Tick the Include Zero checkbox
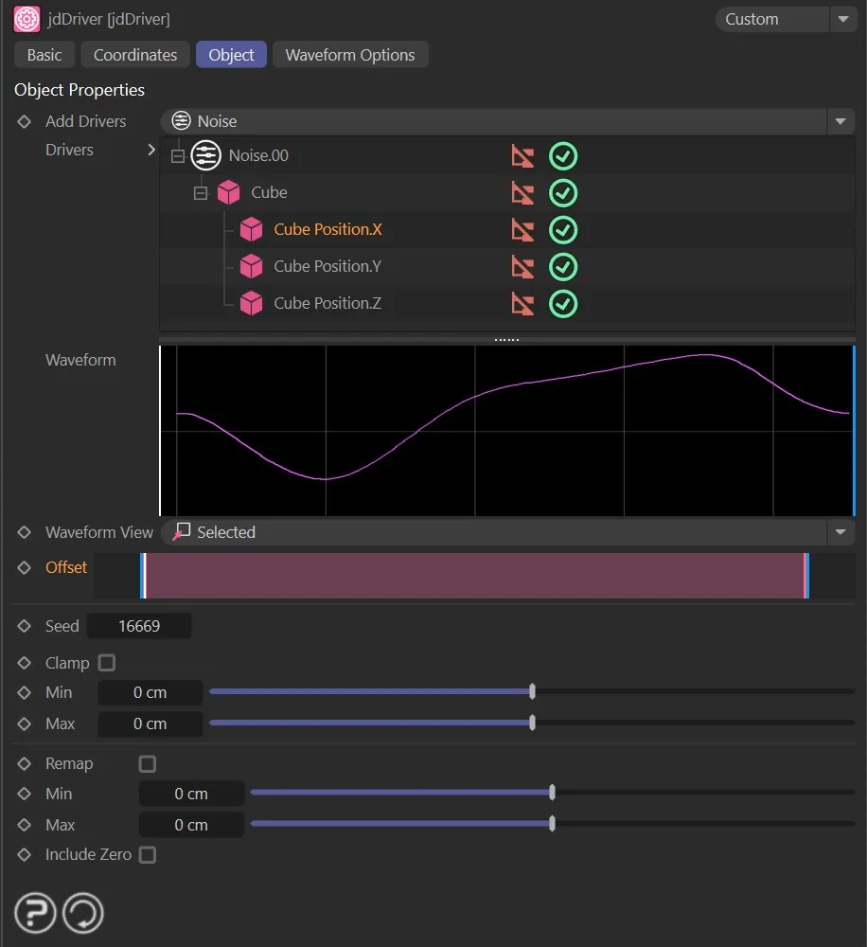 [x=148, y=855]
